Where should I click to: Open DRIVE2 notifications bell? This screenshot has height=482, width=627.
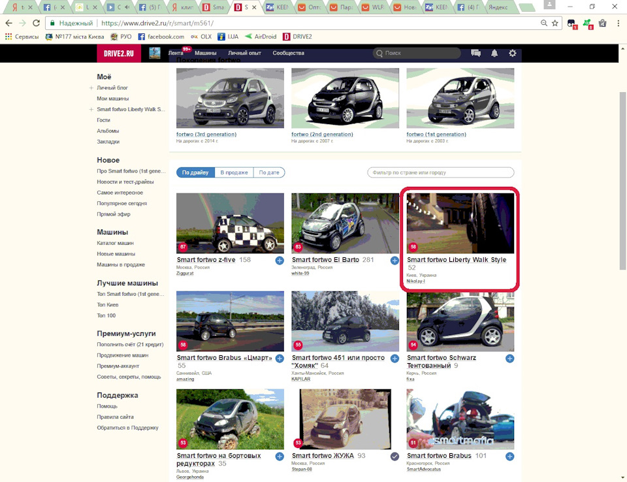tap(494, 53)
